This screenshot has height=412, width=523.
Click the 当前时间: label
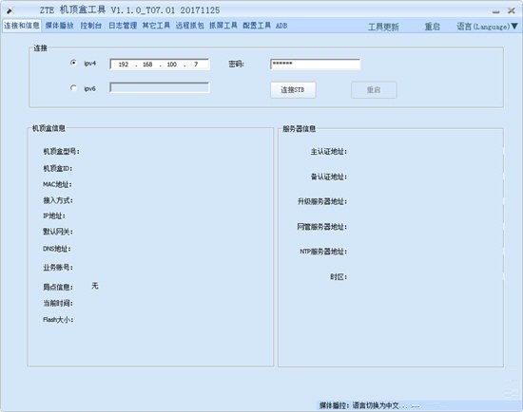(x=58, y=304)
